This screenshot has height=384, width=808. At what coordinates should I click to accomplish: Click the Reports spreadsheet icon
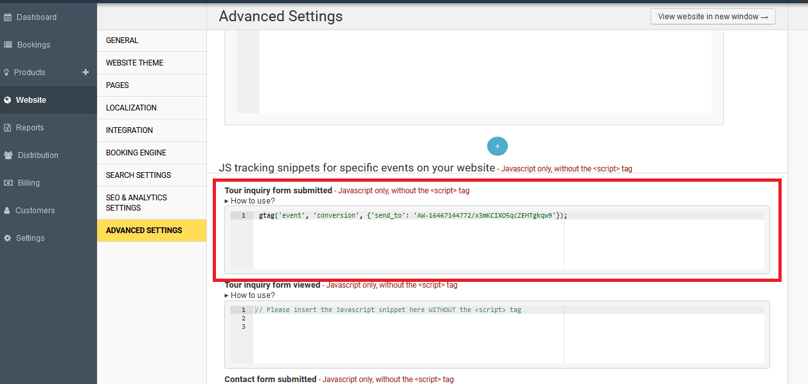(x=8, y=128)
